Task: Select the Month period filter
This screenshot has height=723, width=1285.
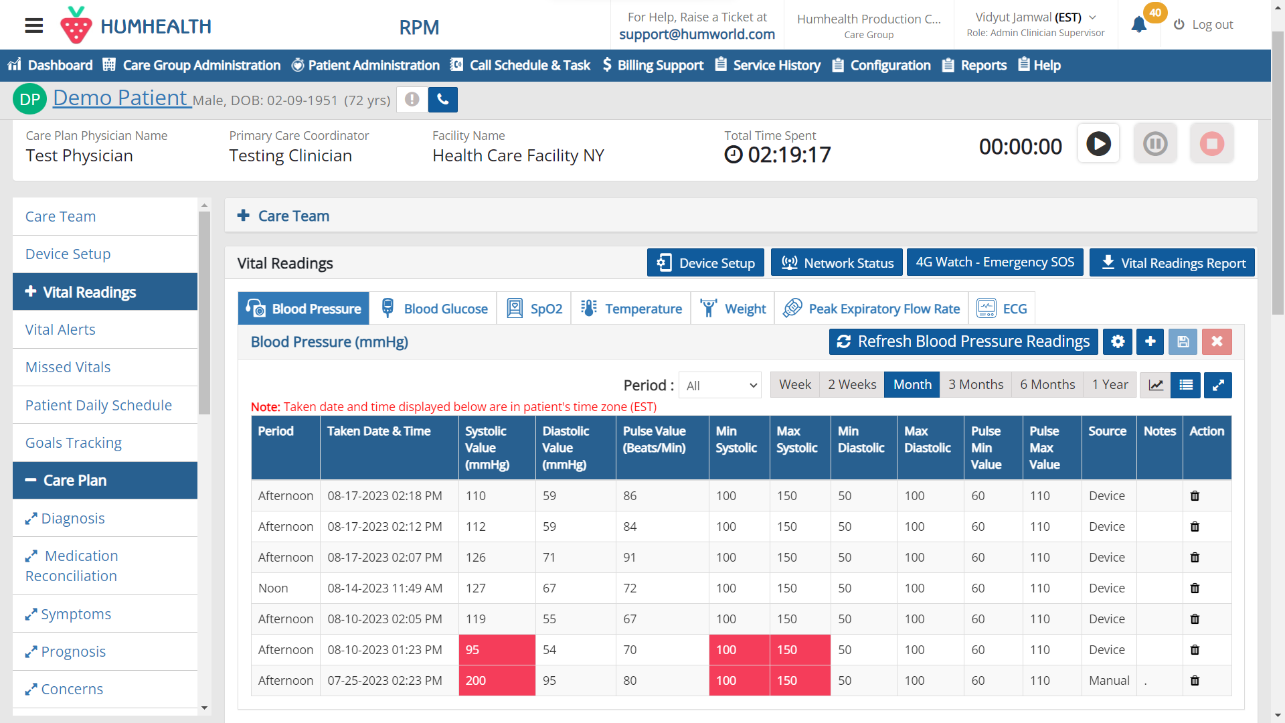Action: (x=912, y=384)
